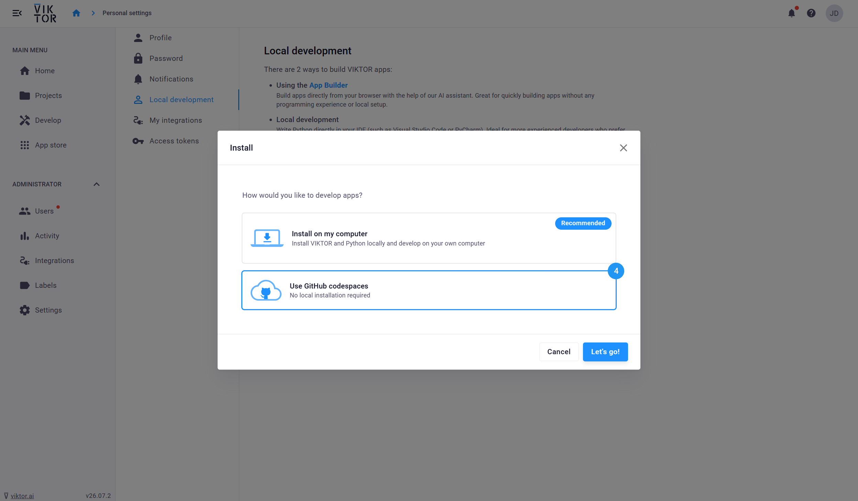Switch to the Local development settings tab

point(177,100)
